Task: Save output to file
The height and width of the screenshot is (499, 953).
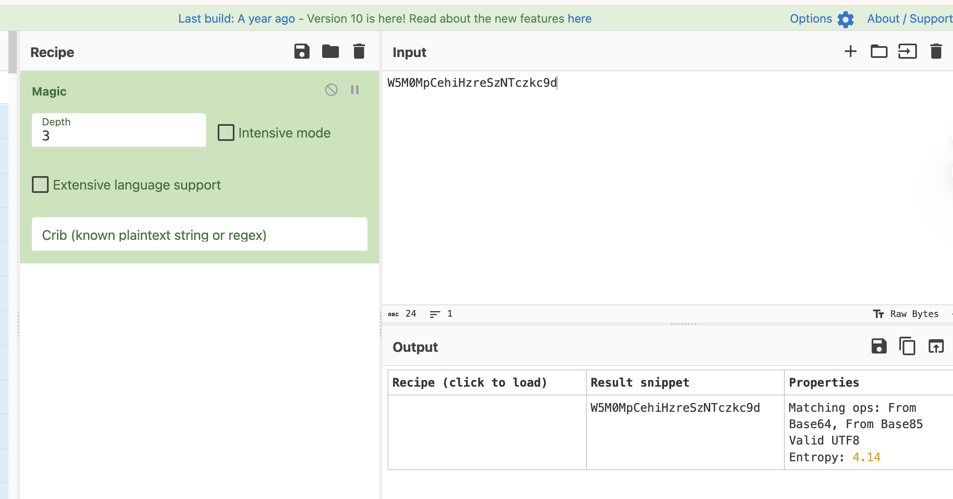Action: point(879,346)
